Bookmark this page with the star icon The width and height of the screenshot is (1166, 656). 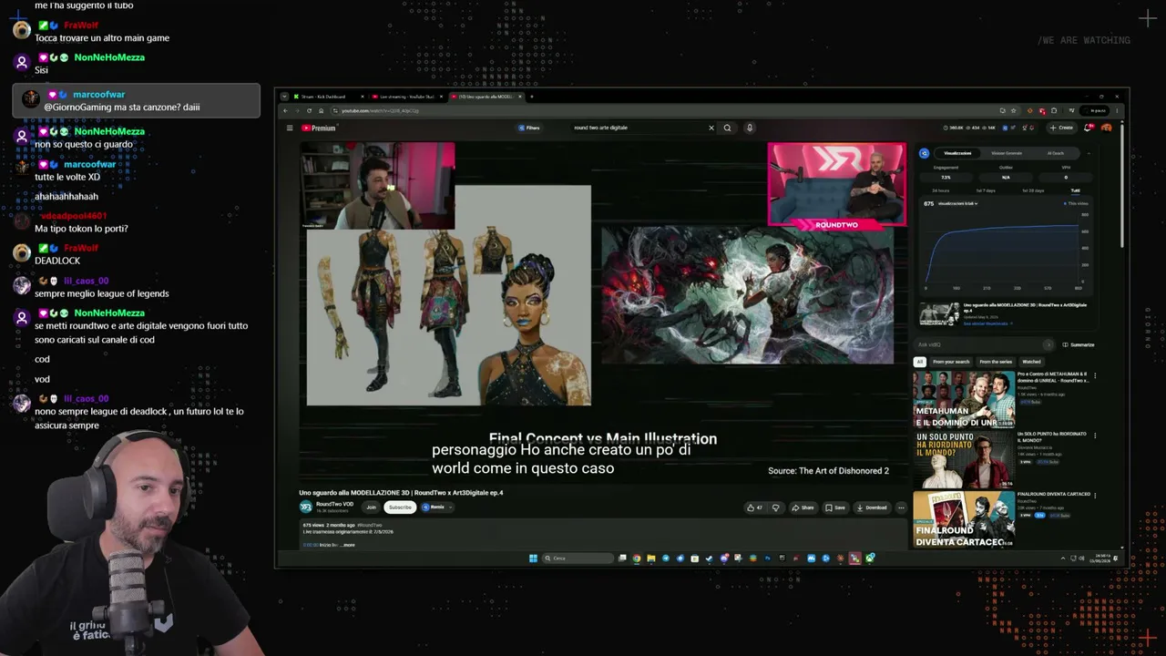pos(1013,111)
